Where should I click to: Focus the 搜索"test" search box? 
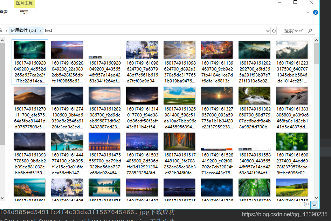coord(298,31)
